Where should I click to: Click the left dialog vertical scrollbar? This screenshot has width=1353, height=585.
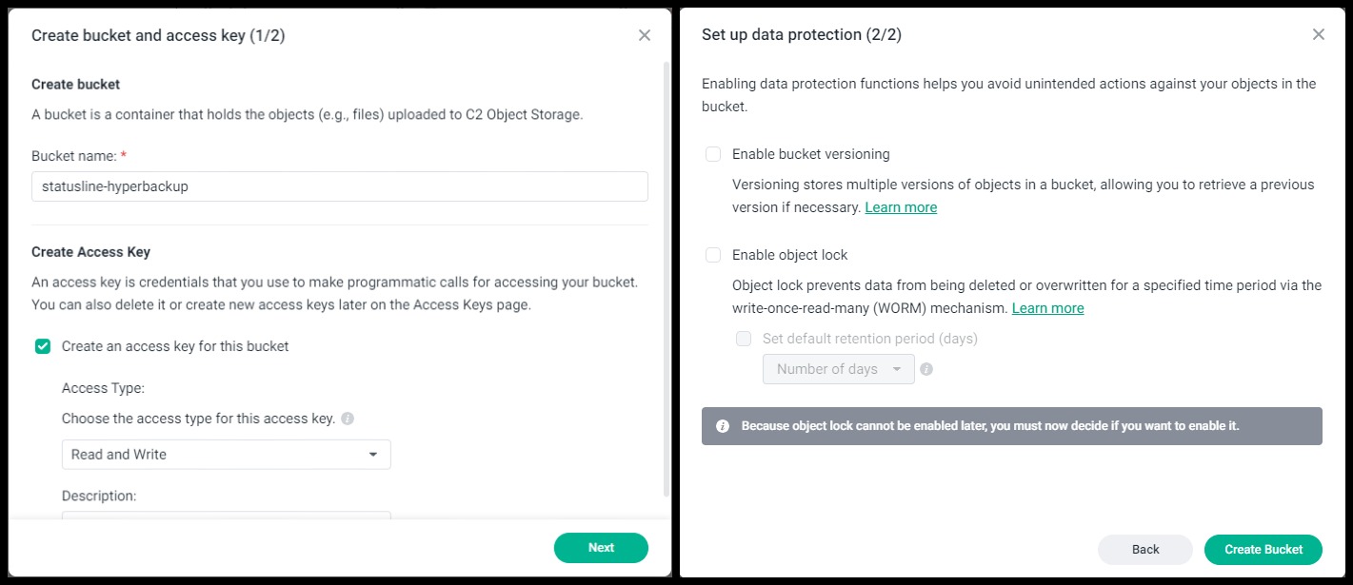click(666, 279)
